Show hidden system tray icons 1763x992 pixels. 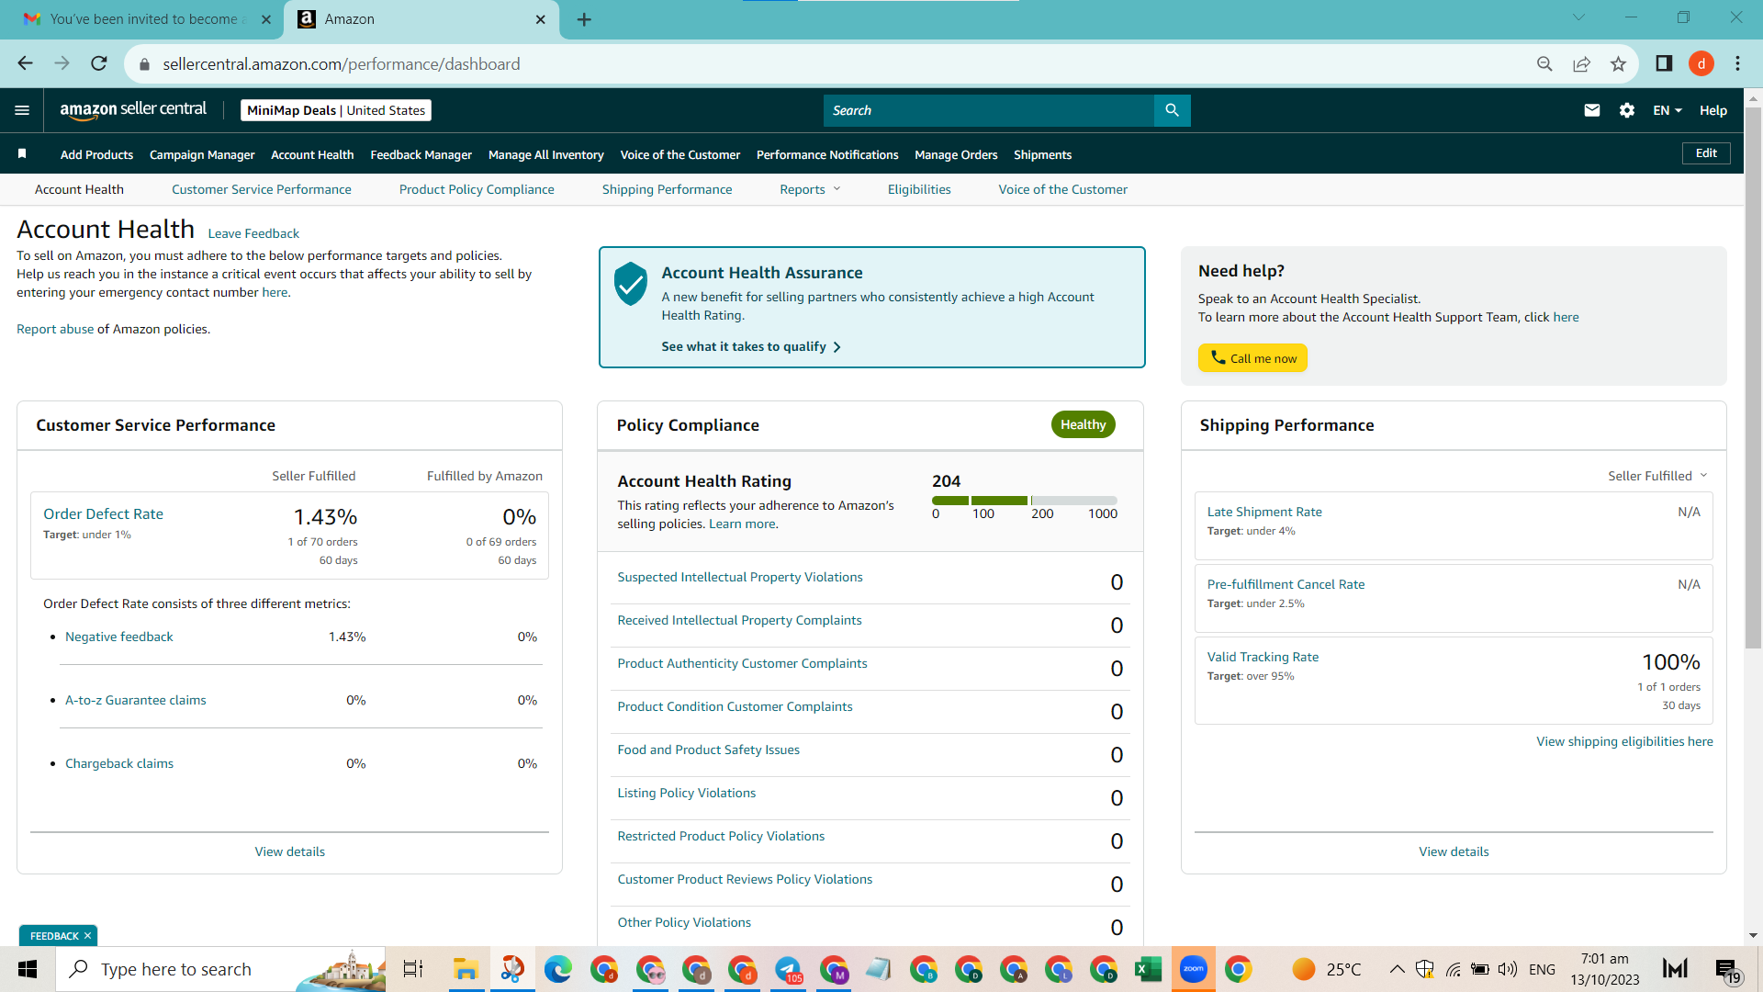(1397, 969)
